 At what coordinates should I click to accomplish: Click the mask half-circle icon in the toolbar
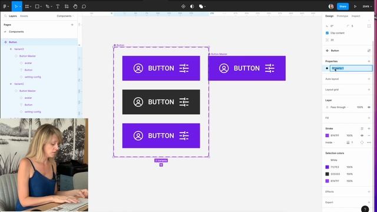[x=192, y=6]
